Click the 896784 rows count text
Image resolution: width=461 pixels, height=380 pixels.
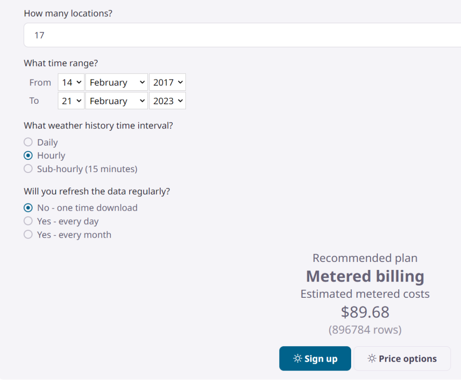(365, 329)
